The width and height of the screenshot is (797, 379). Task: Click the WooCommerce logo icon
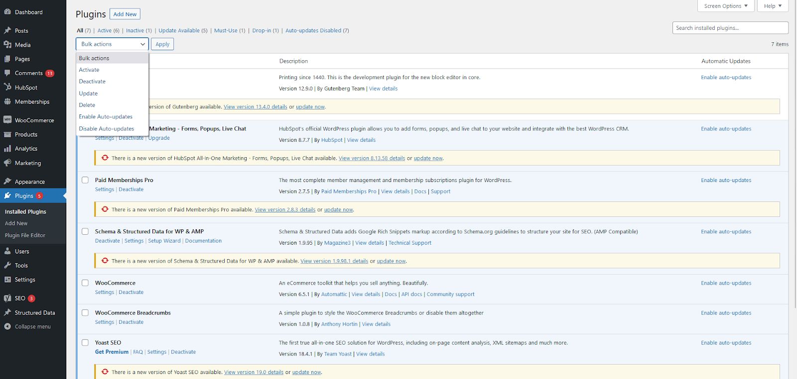(7, 120)
